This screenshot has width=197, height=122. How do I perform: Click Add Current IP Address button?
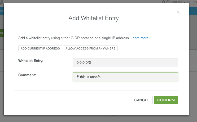coord(40,48)
